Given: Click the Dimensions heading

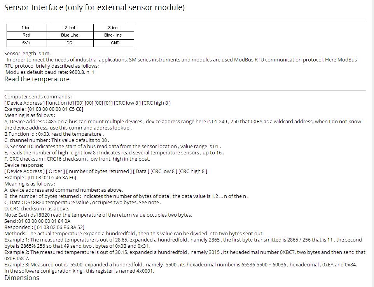Looking at the screenshot, I should [22, 278].
